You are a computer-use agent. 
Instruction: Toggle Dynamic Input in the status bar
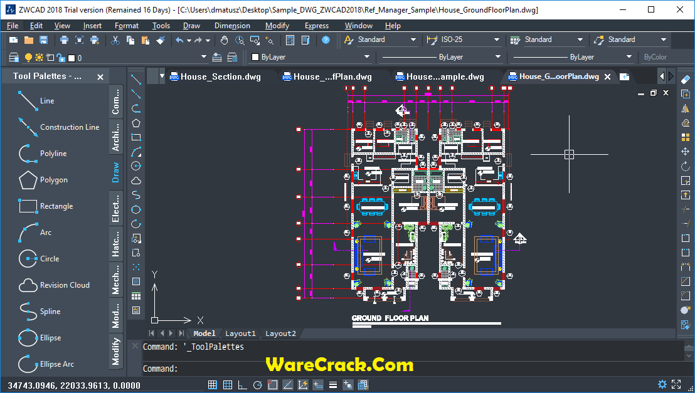[318, 385]
